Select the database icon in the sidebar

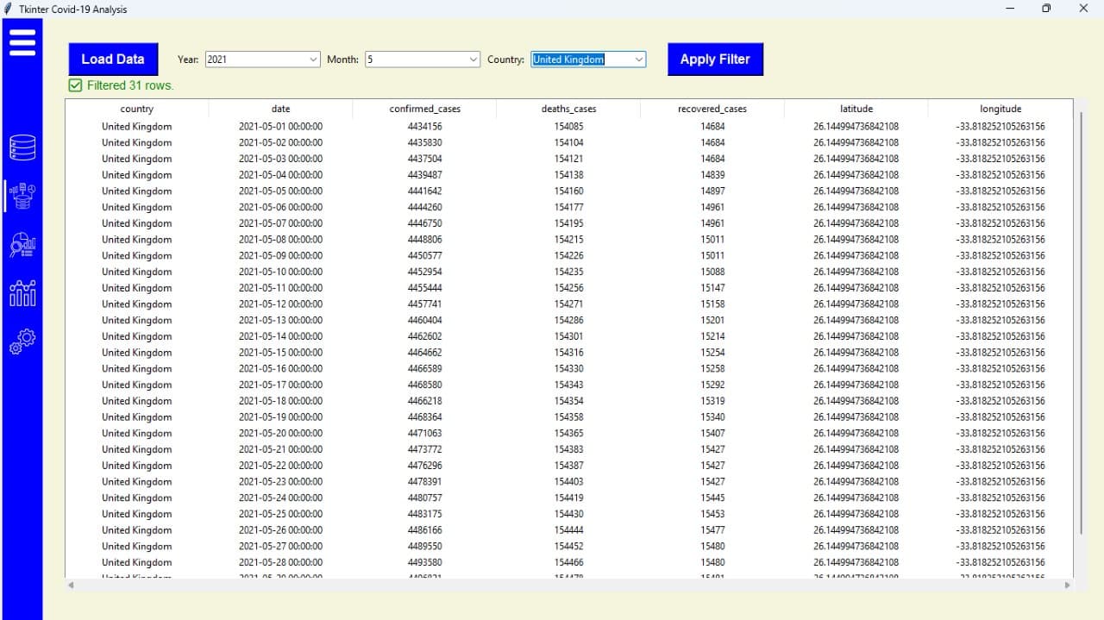(22, 147)
